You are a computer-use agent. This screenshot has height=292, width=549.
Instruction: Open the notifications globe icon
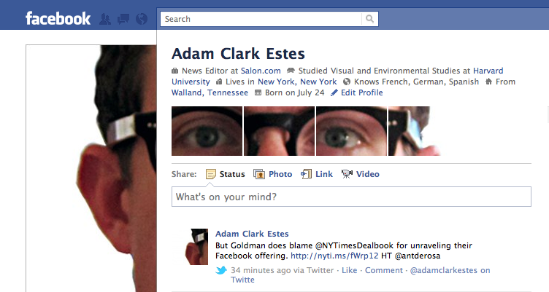142,19
